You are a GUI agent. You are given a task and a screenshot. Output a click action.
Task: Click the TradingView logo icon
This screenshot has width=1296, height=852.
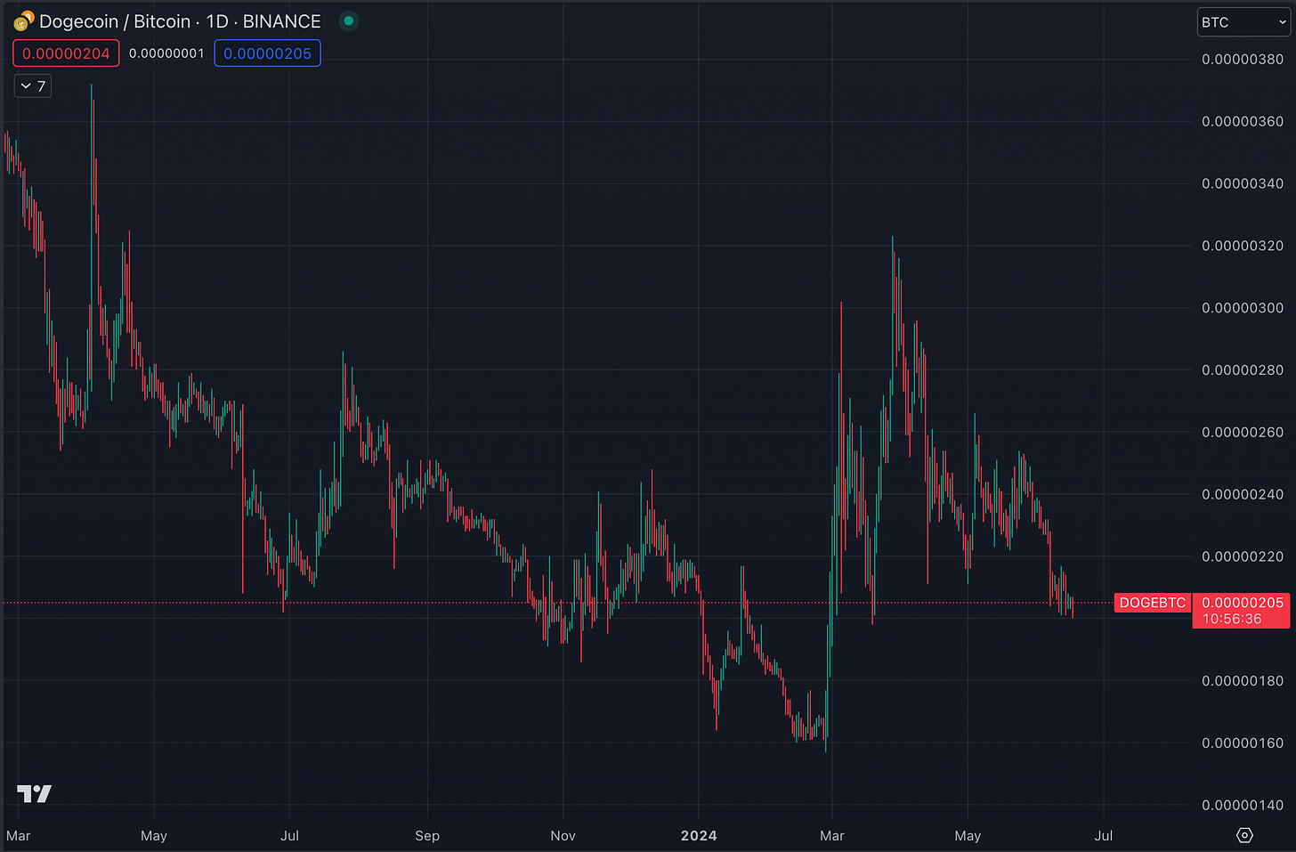[35, 793]
